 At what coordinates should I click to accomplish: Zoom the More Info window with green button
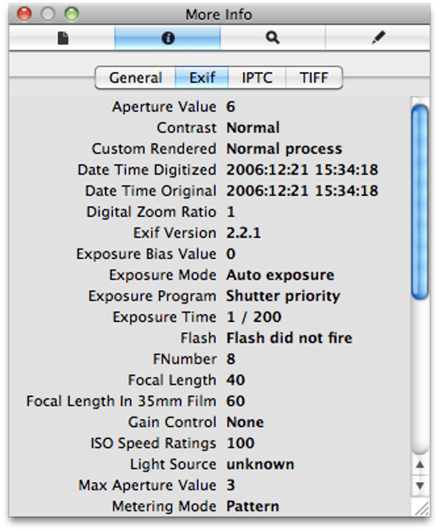pyautogui.click(x=71, y=14)
